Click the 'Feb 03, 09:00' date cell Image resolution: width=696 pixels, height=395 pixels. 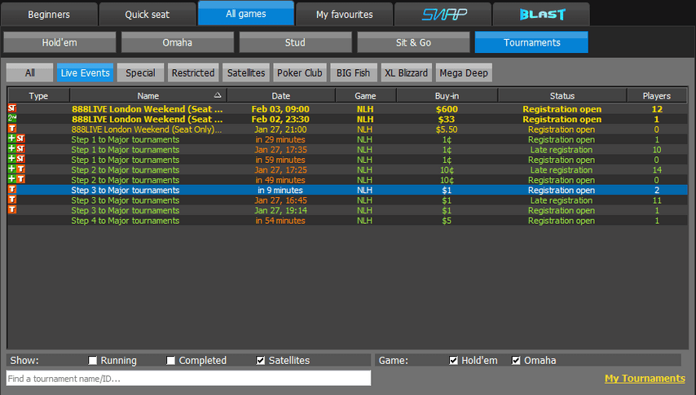click(280, 109)
